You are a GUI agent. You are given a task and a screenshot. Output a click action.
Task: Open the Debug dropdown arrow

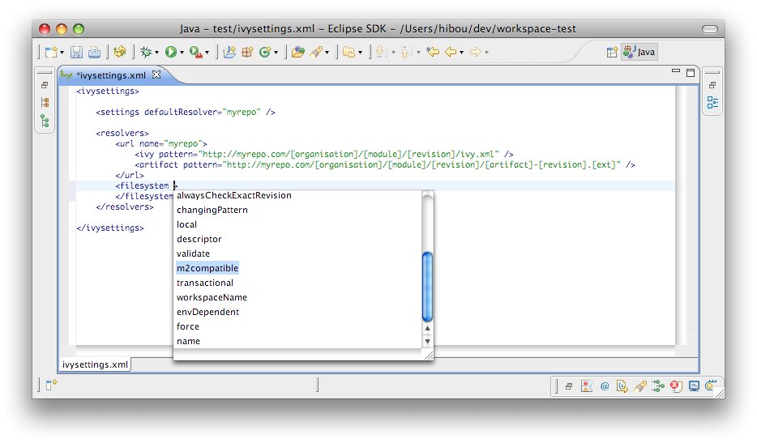tap(157, 53)
